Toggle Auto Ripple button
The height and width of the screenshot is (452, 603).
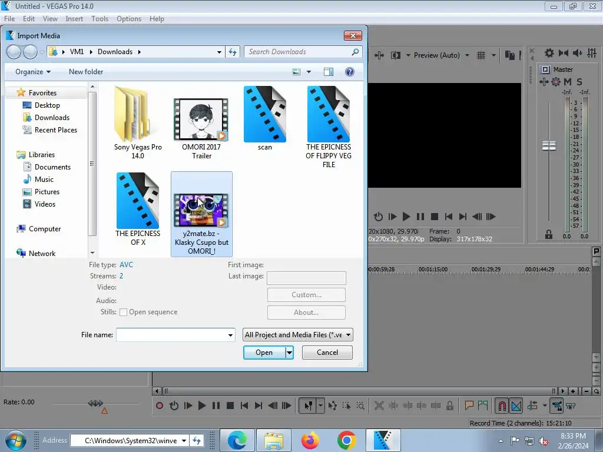[x=532, y=406]
